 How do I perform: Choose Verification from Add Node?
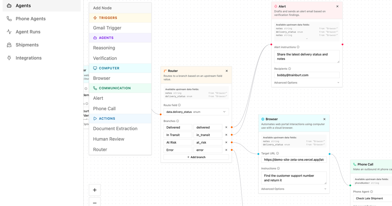click(120, 58)
